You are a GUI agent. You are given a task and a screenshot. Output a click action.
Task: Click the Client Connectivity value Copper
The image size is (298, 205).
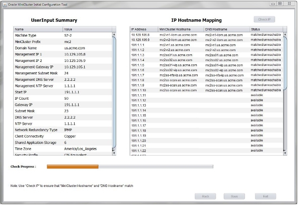(70, 136)
